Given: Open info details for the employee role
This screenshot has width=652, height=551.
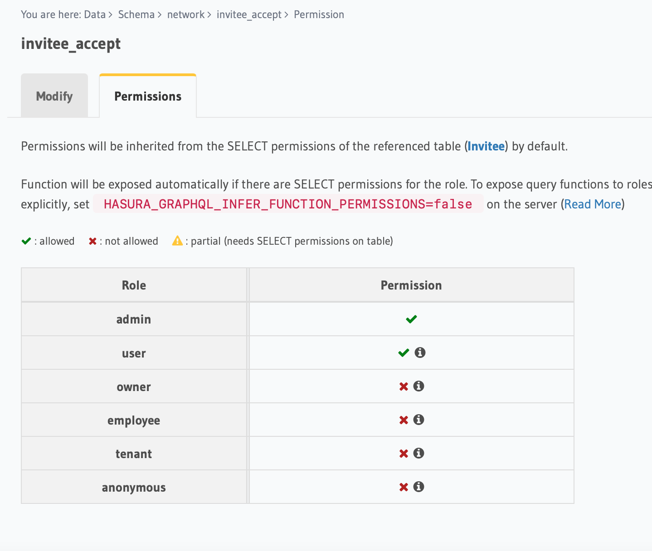Looking at the screenshot, I should coord(418,420).
